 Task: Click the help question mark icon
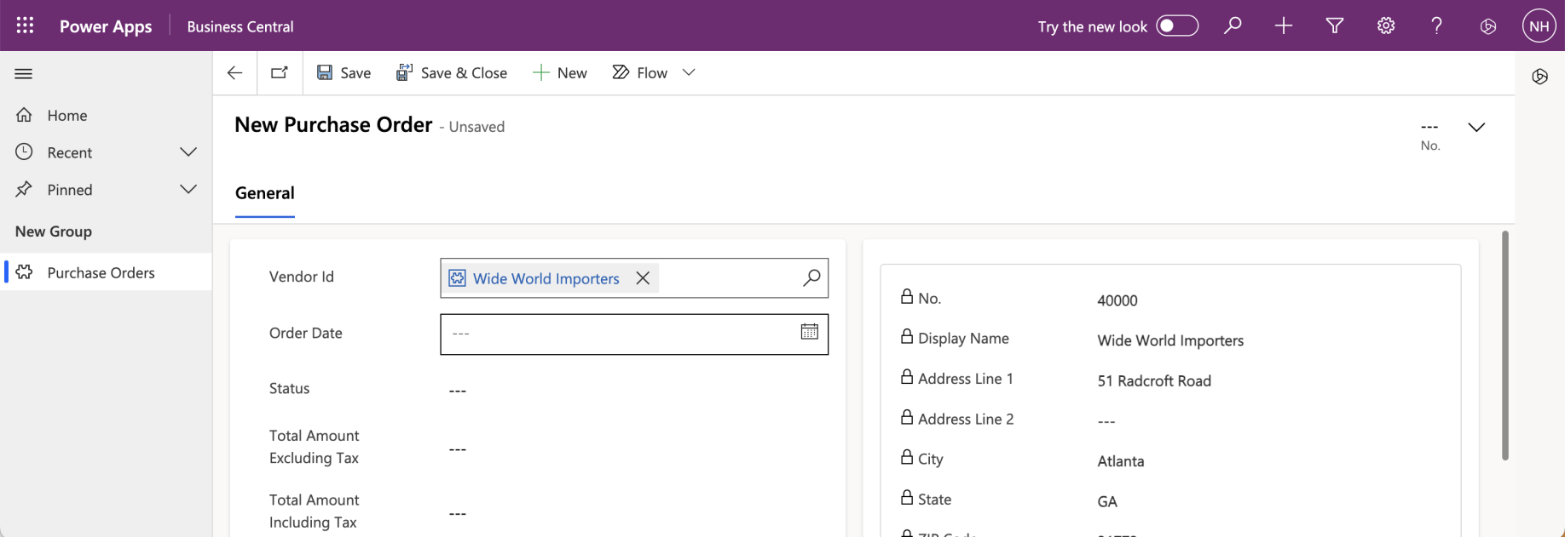point(1436,26)
